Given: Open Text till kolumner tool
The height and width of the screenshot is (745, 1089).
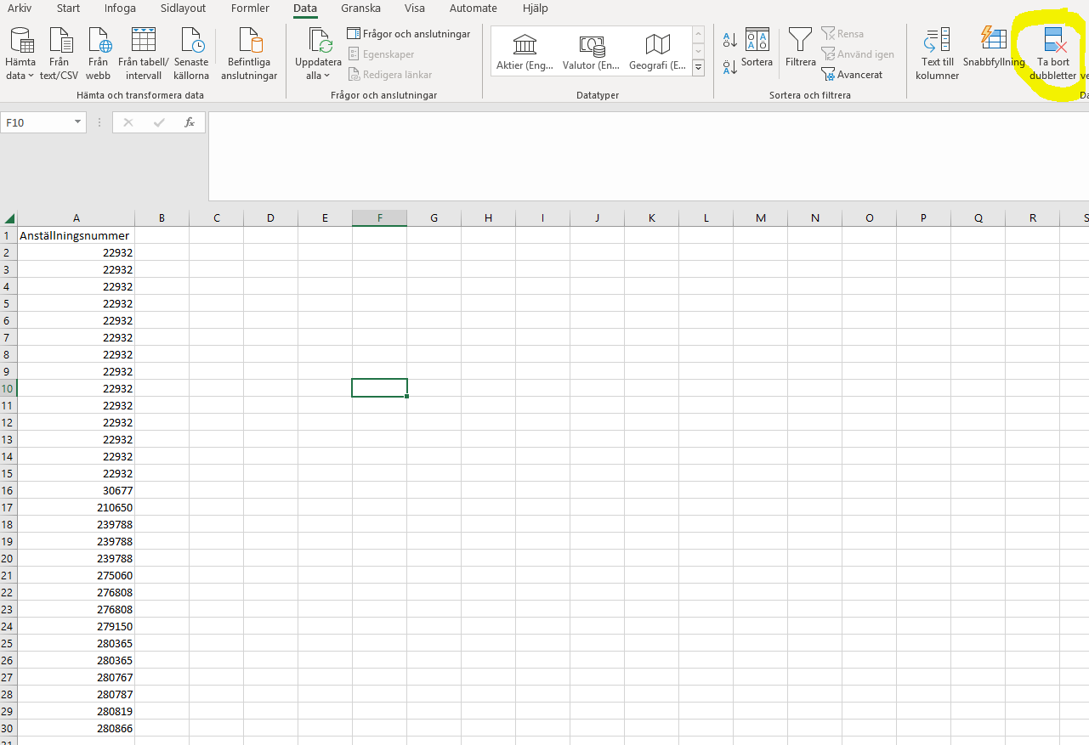Looking at the screenshot, I should 937,41.
